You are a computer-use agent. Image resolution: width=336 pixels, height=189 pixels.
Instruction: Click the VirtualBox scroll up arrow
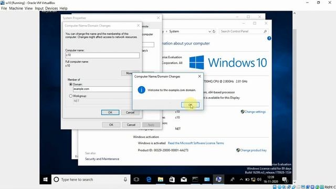tap(295, 13)
